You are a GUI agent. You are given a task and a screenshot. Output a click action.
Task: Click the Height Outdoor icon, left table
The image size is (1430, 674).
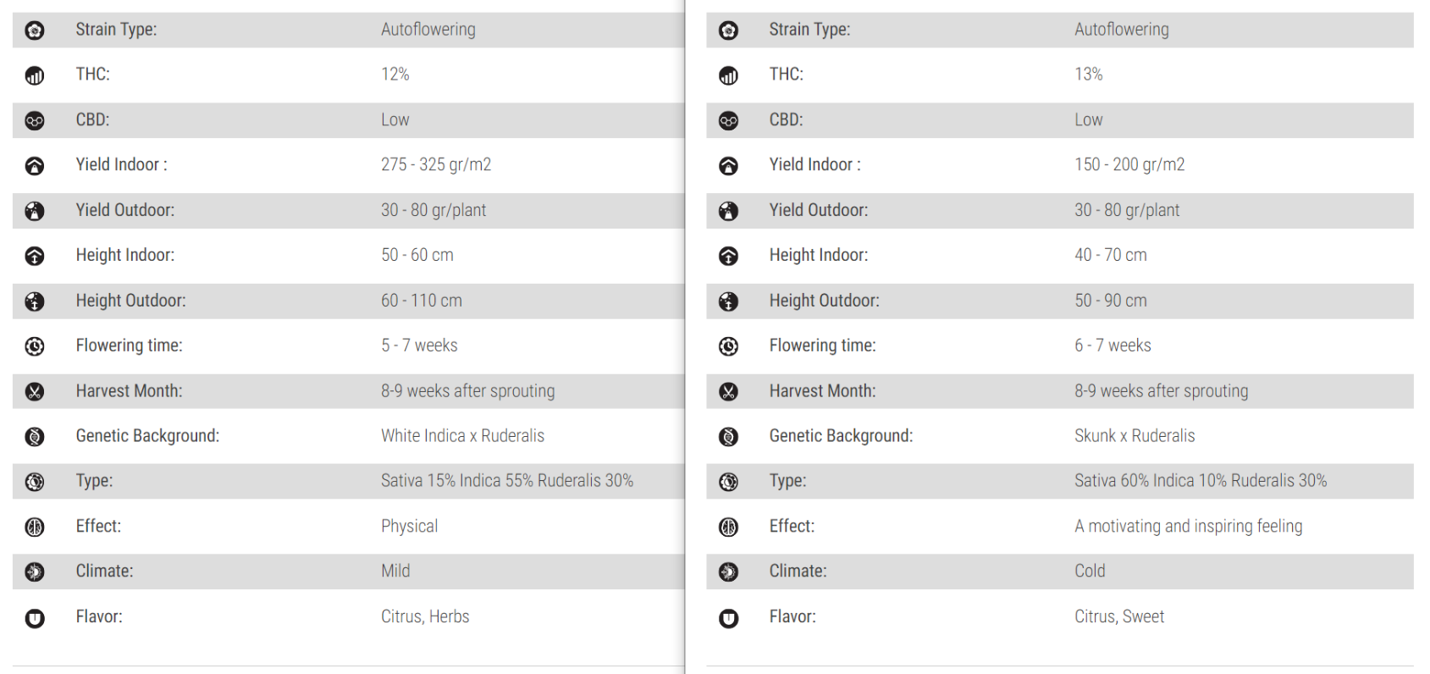click(35, 301)
